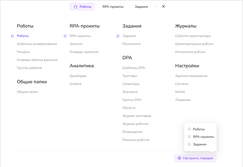Open Журнал триггеров in DPA section
Viewport: 243px width, 167px height.
[137, 116]
